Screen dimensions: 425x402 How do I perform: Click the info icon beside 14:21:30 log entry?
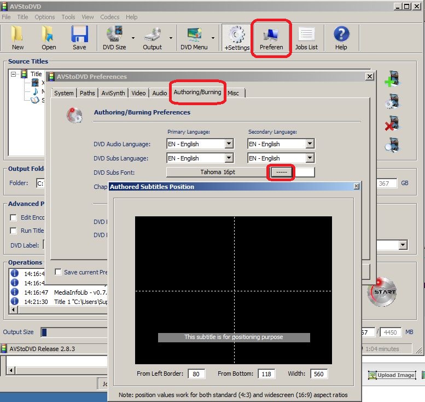(x=14, y=301)
